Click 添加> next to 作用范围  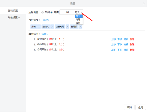click(x=46, y=20)
